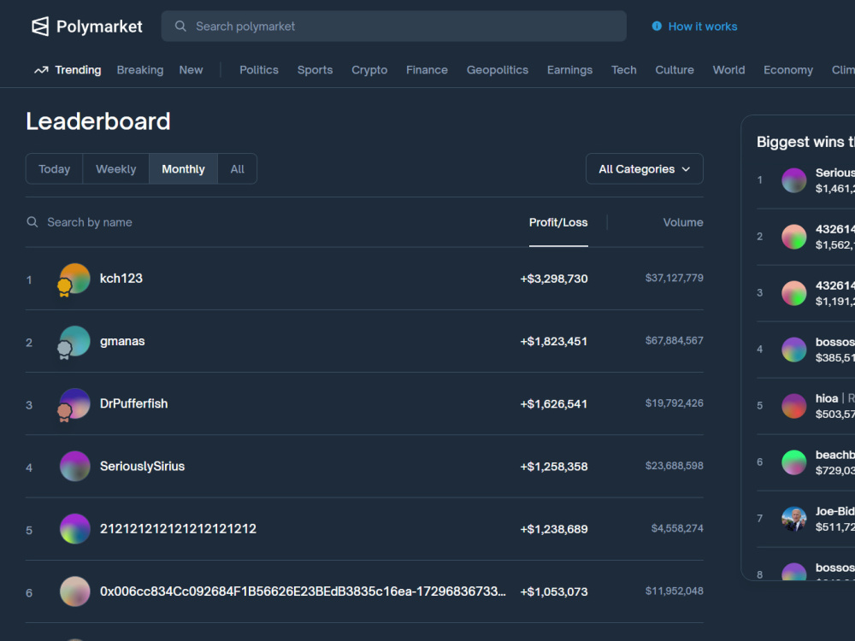The height and width of the screenshot is (641, 855).
Task: Focus the Search polymarket field
Action: pos(393,26)
